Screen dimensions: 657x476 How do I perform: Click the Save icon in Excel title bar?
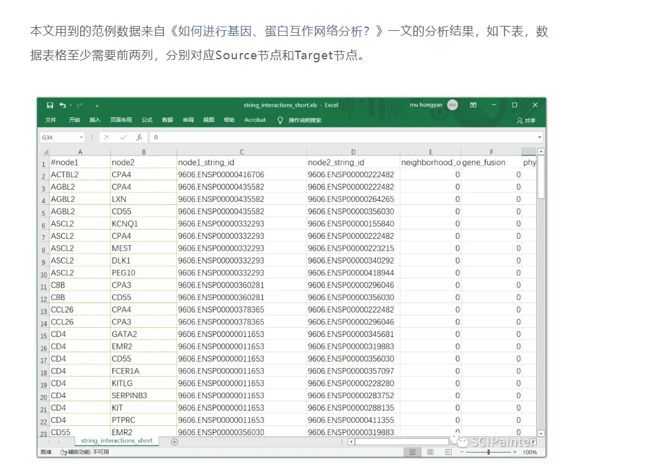tap(50, 106)
